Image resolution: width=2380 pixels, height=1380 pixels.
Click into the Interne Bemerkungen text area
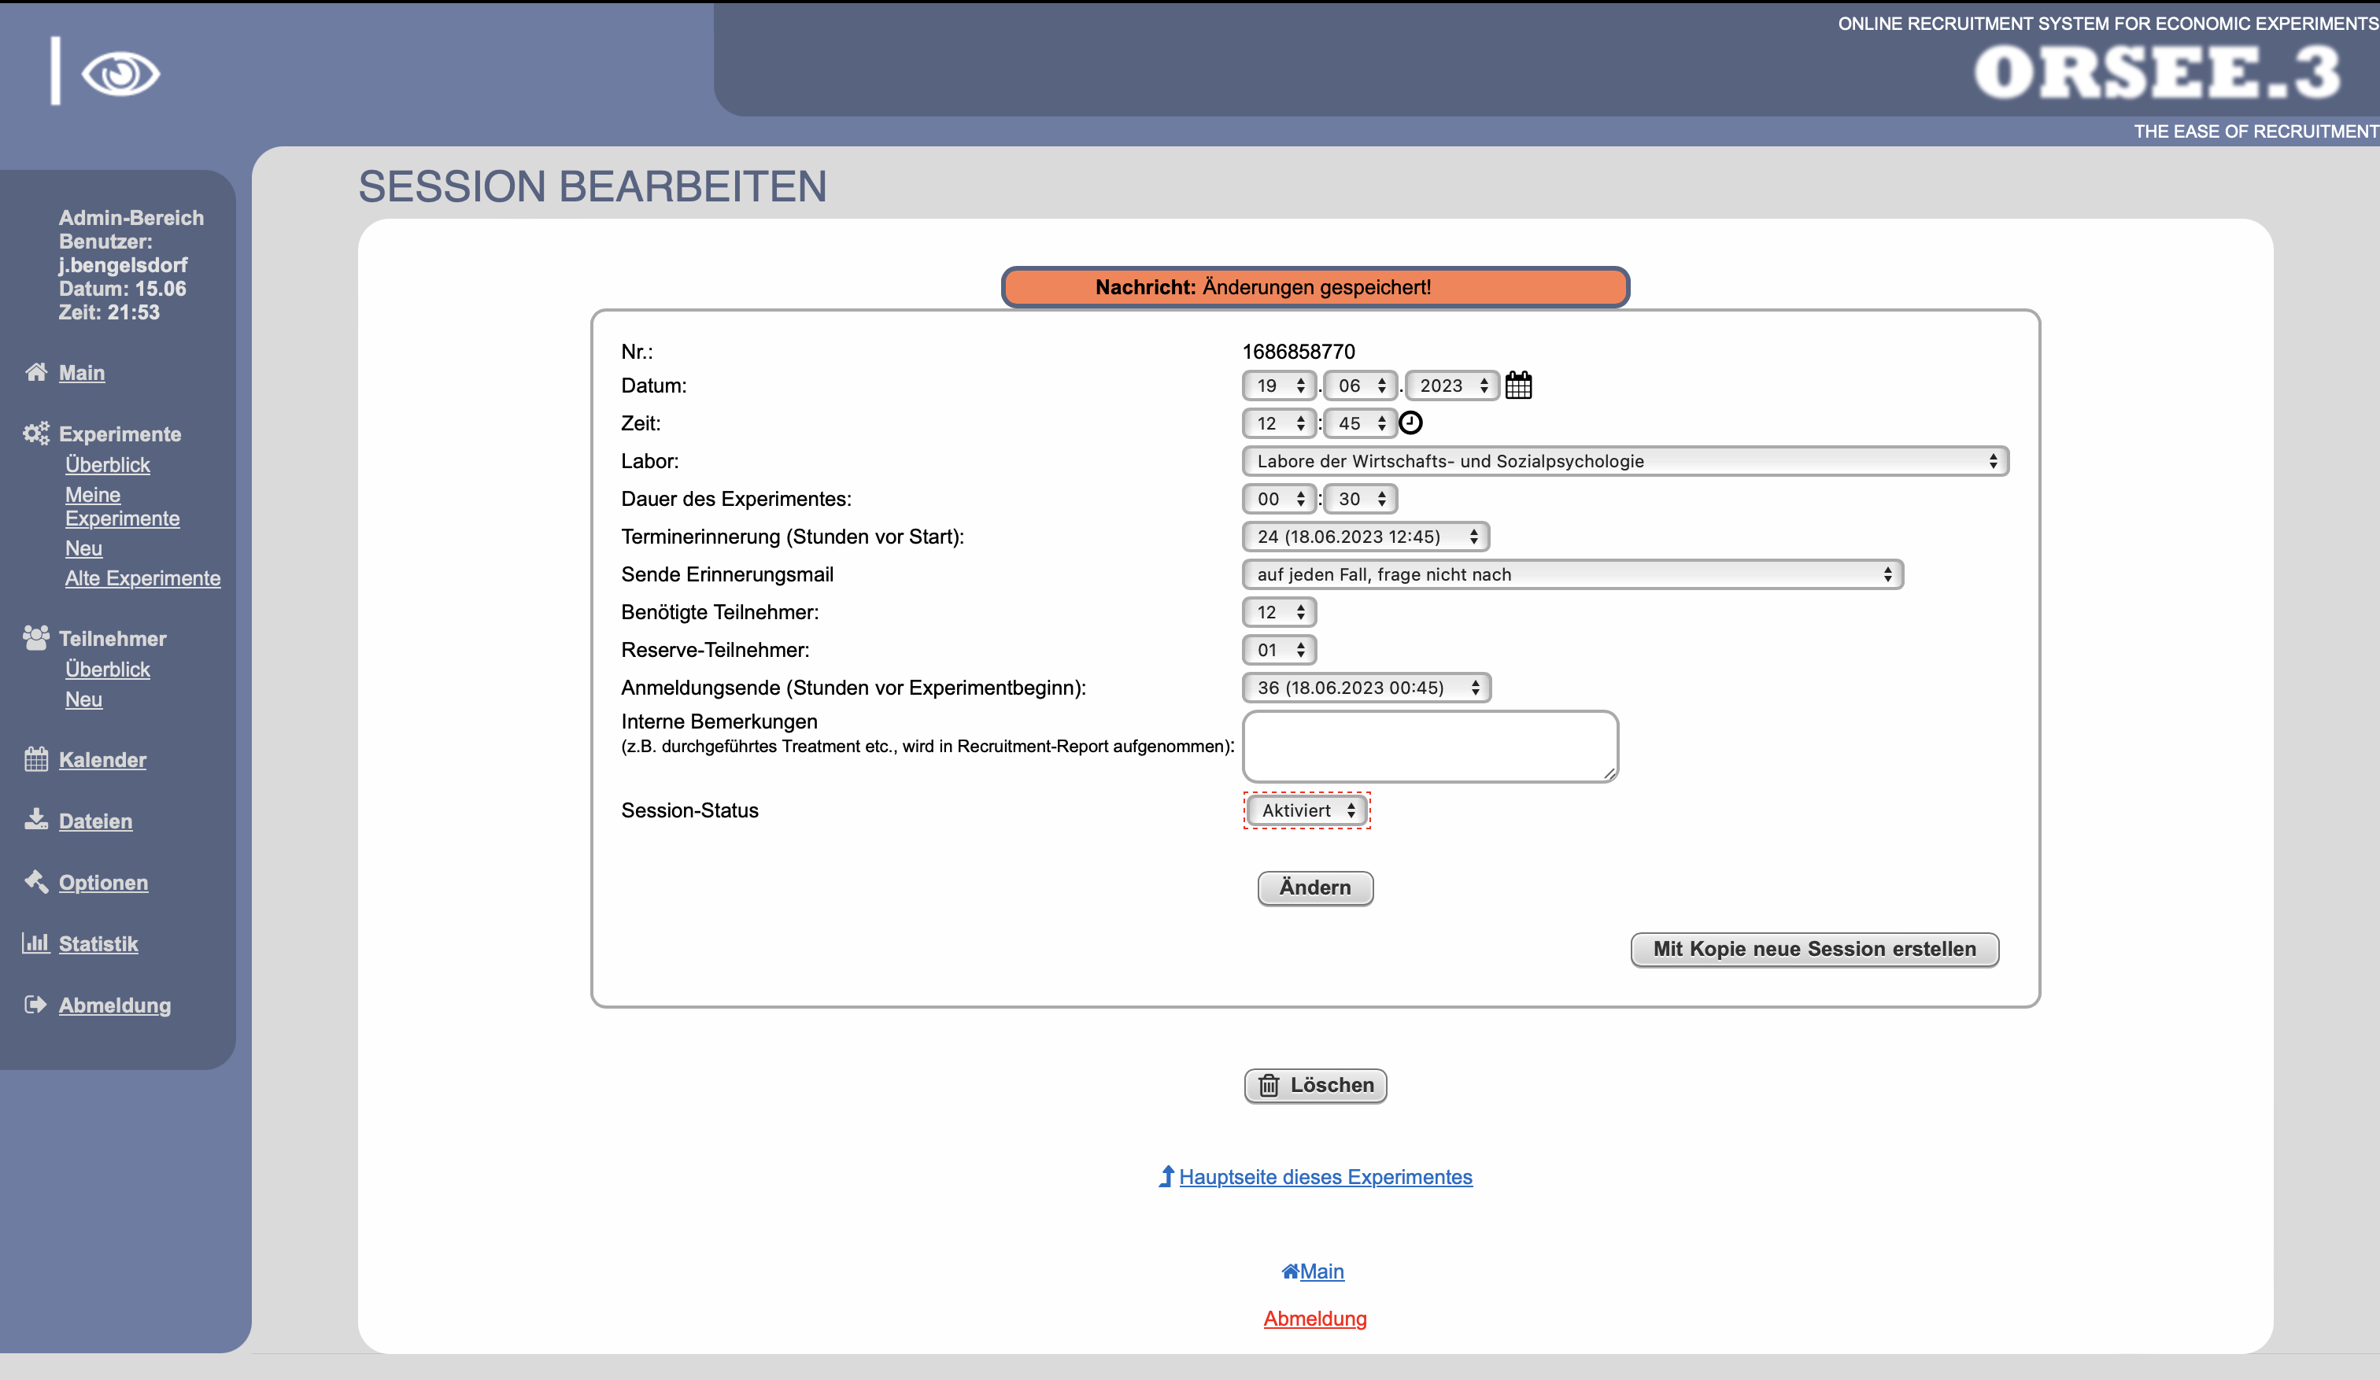(x=1429, y=746)
